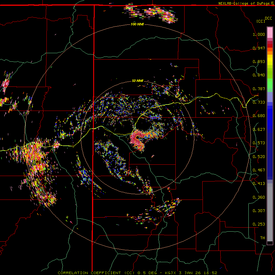The width and height of the screenshot is (275, 275).
Task: Click the 0.787 legend value
Action: point(259,89)
